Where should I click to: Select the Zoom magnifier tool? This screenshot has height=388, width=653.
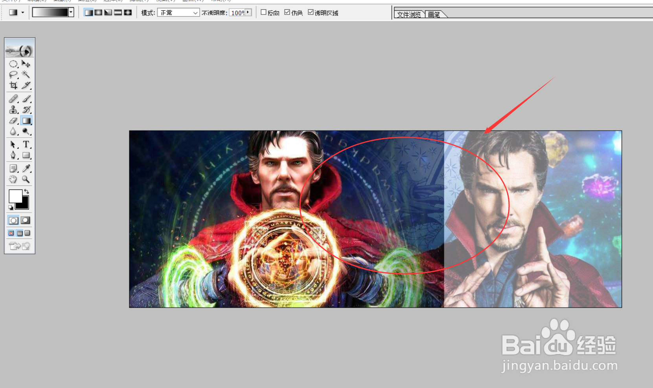(x=26, y=179)
